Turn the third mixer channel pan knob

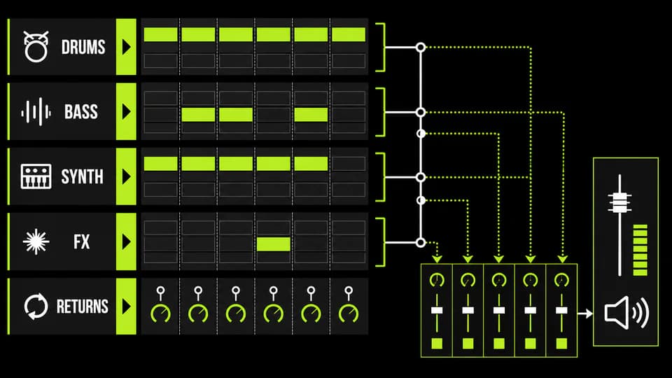[x=499, y=280]
